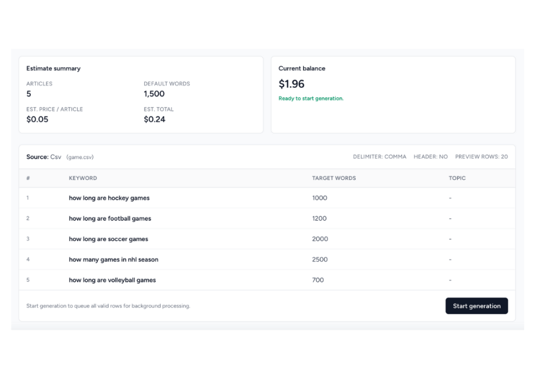Click the HEADER: NO setting

click(x=431, y=157)
